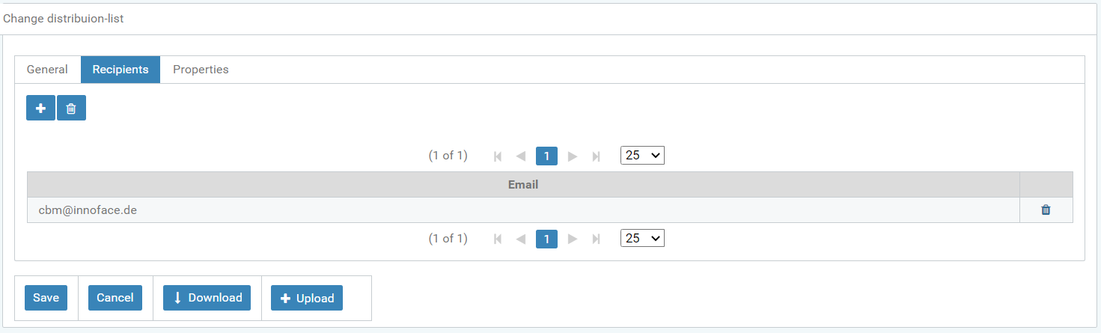This screenshot has height=333, width=1101.
Task: Download the distribution list
Action: pos(207,298)
